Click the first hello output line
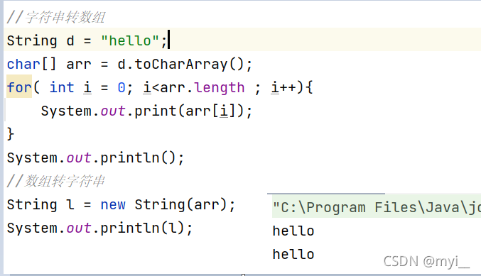The height and width of the screenshot is (276, 481). (293, 231)
